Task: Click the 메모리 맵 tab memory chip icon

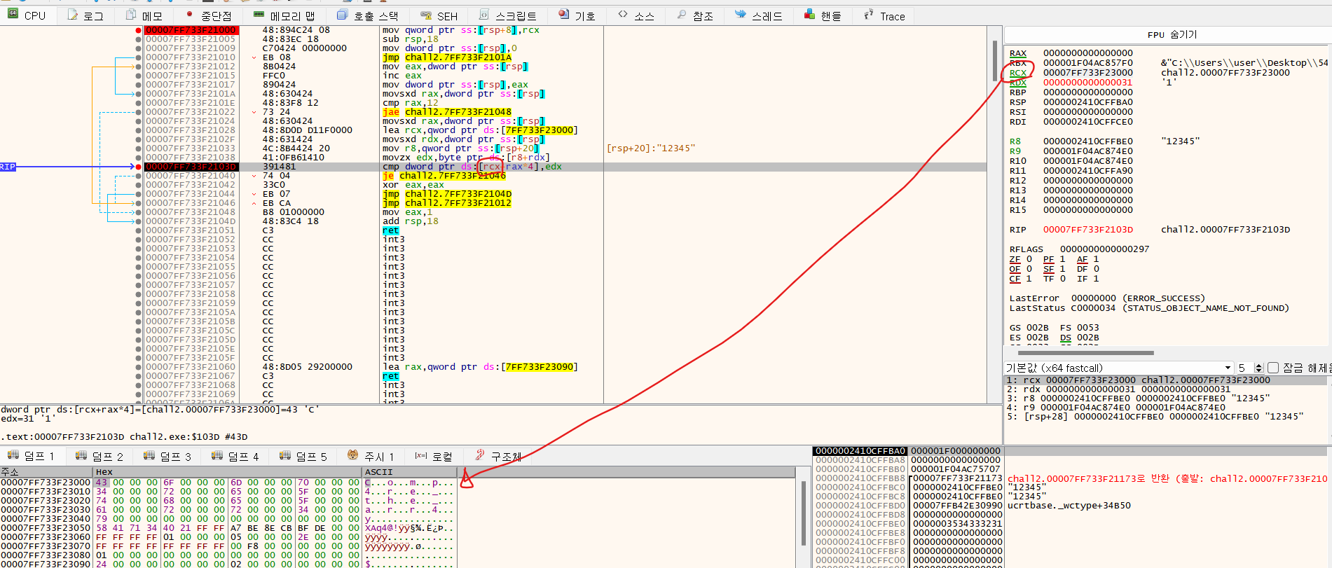Action: coord(259,15)
